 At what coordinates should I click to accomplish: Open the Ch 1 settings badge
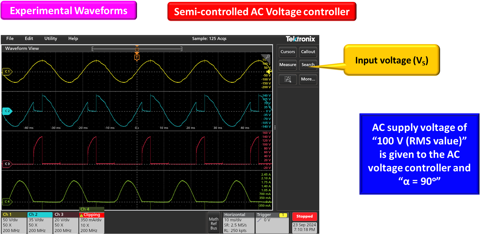(14, 223)
